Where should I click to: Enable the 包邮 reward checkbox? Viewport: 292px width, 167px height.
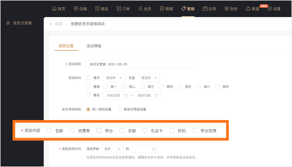[x=49, y=130]
